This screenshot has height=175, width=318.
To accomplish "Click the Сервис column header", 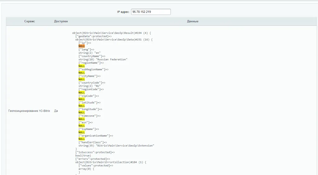I will tap(30, 21).
